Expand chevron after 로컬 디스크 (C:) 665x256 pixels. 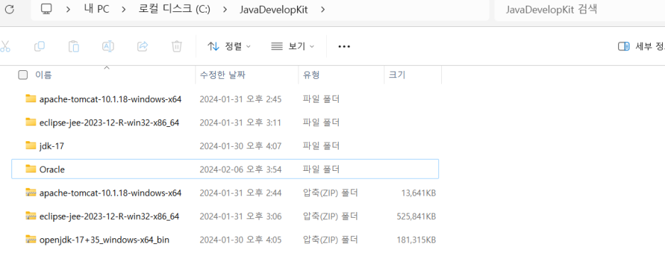(225, 9)
